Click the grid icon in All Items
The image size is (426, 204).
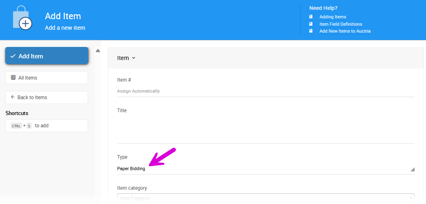13,78
